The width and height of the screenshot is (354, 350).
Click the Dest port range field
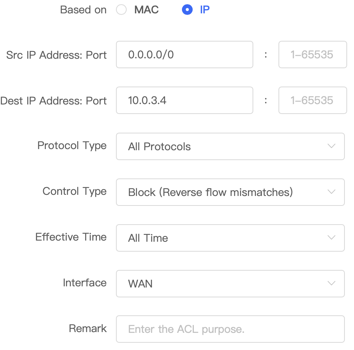coord(313,100)
